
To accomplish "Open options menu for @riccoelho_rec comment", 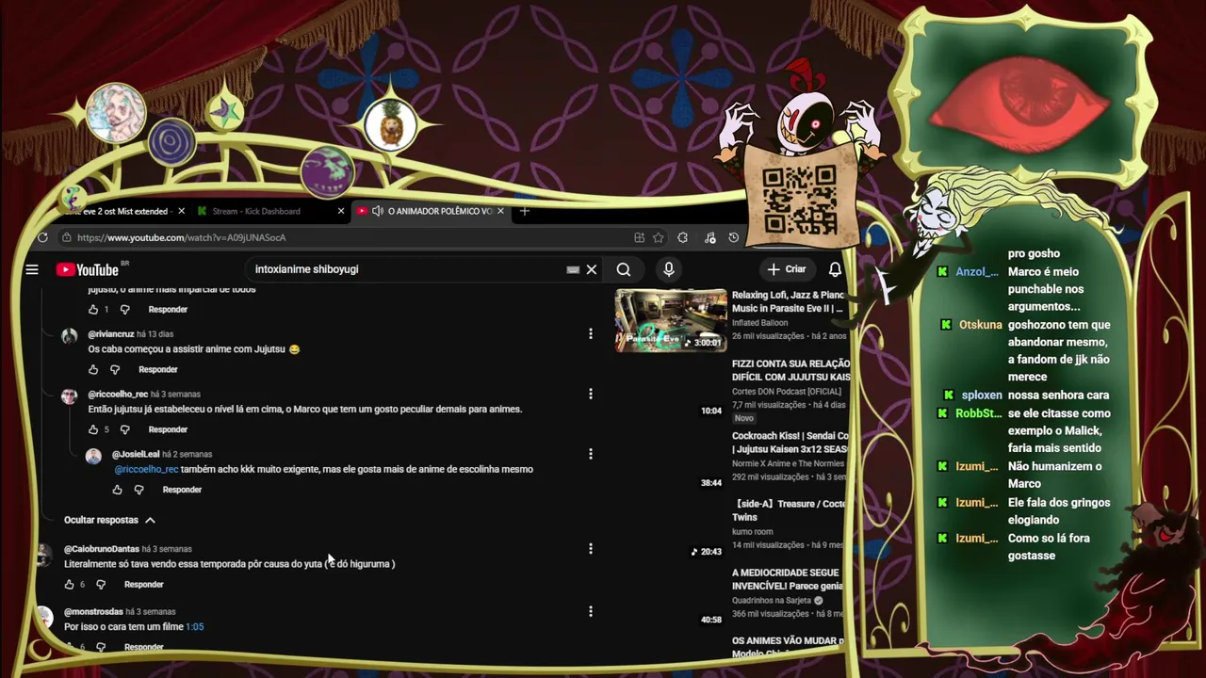I will tap(591, 394).
